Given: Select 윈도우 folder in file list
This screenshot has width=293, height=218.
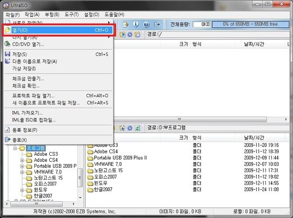Looking at the screenshot, I should click(101, 183).
